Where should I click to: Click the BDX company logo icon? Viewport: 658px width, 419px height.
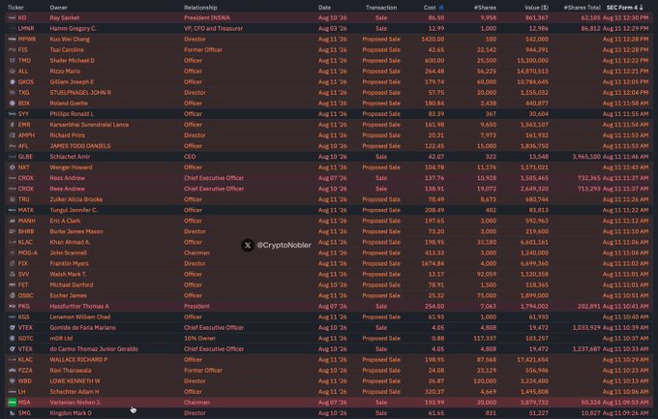point(13,104)
